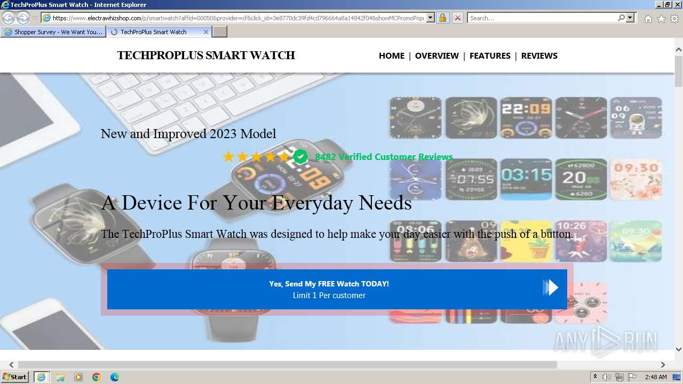Click the white double arrow on the blue button
Viewport: 683px width, 384px height.
pyautogui.click(x=550, y=288)
